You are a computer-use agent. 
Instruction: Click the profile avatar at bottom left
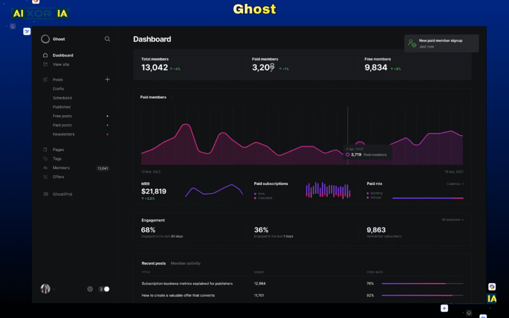[x=45, y=289]
